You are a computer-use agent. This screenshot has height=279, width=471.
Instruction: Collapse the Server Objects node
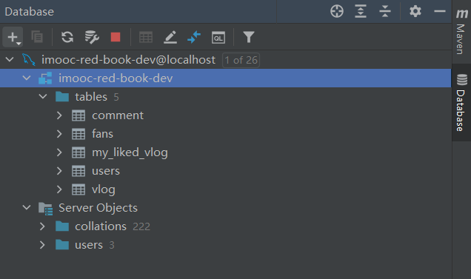pos(27,207)
